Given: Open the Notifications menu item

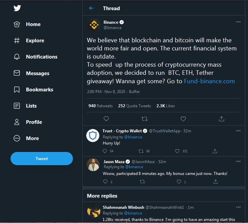Looking at the screenshot, I should (42, 57).
